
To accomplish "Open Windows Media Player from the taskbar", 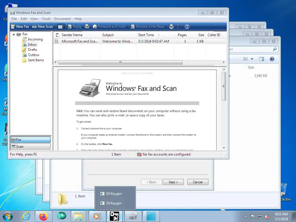I will (97, 216).
